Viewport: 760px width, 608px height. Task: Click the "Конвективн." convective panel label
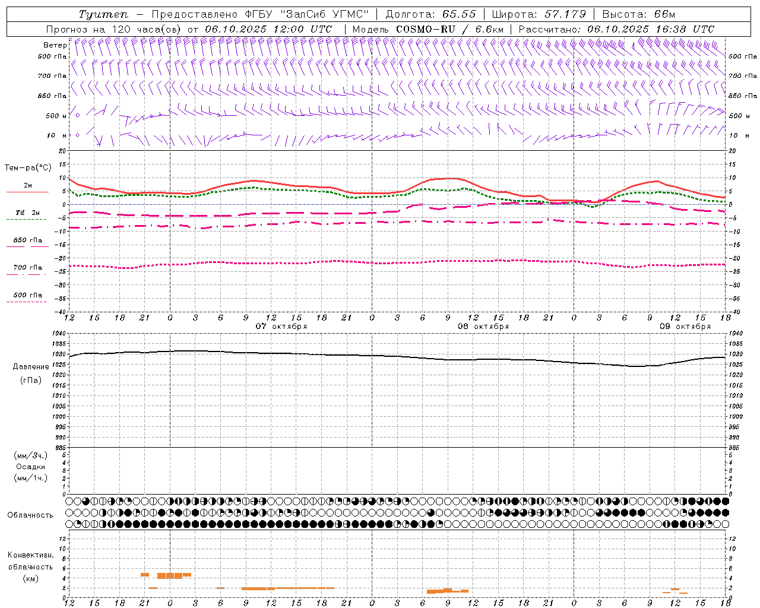tap(31, 555)
